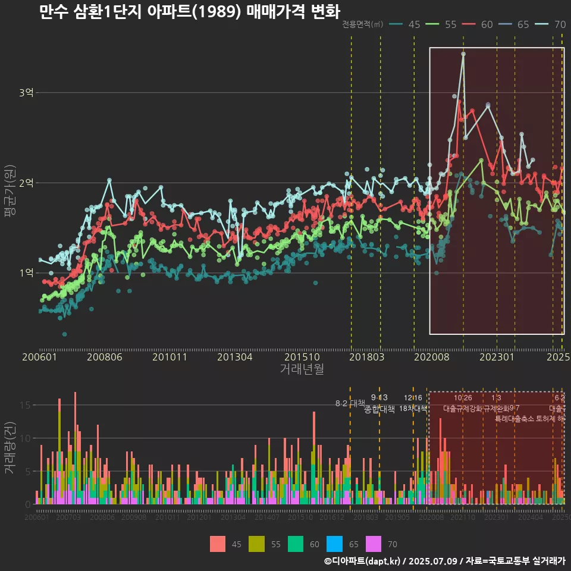Click the 201304 price chart x-axis label

tap(235, 357)
